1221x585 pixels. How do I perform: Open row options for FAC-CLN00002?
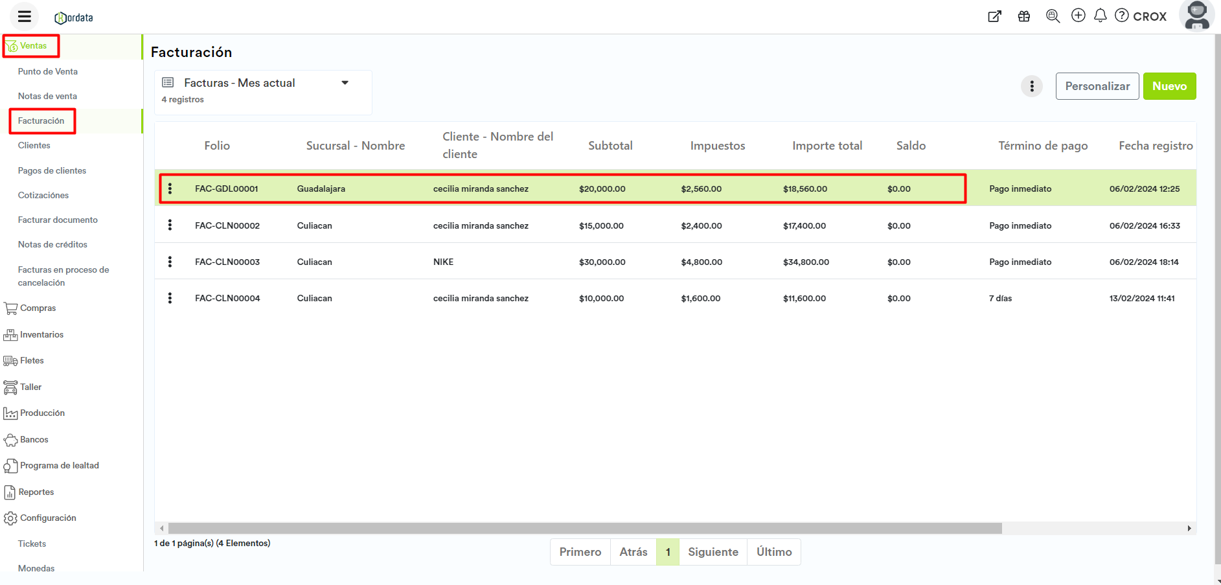(x=170, y=225)
